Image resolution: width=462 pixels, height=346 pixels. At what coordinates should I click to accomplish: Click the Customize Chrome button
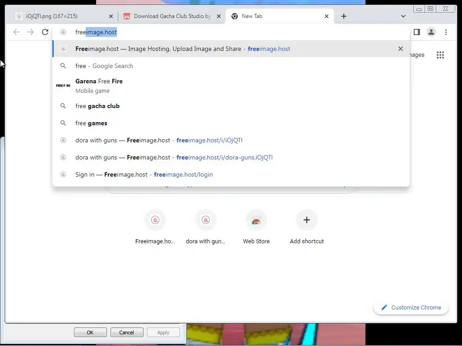[x=411, y=307]
